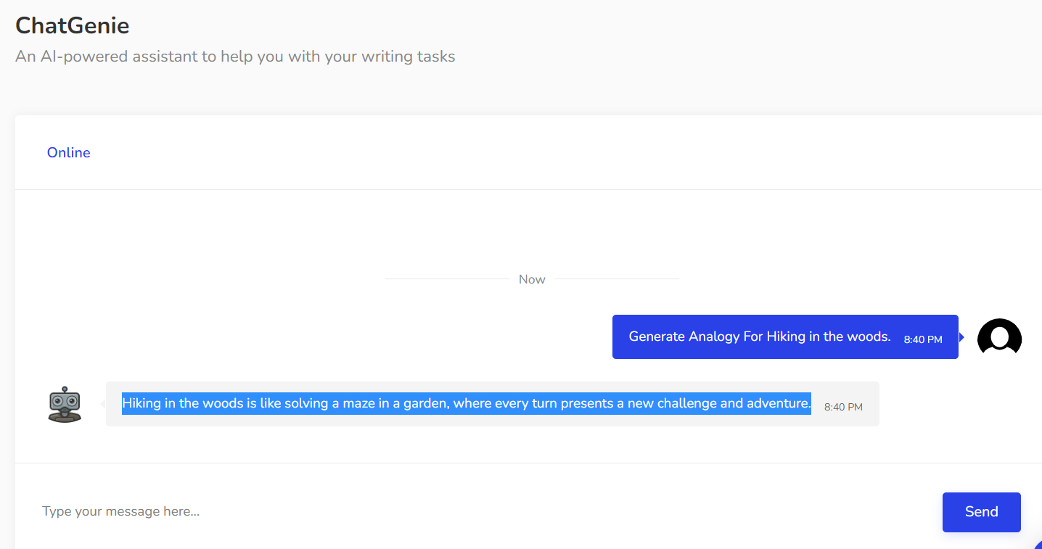The height and width of the screenshot is (549, 1042).
Task: Click the 8:40 PM time on bot reply
Action: click(x=843, y=408)
